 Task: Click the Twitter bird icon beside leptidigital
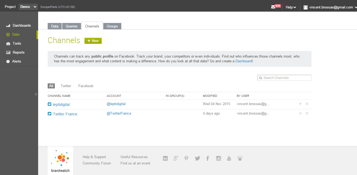50,104
